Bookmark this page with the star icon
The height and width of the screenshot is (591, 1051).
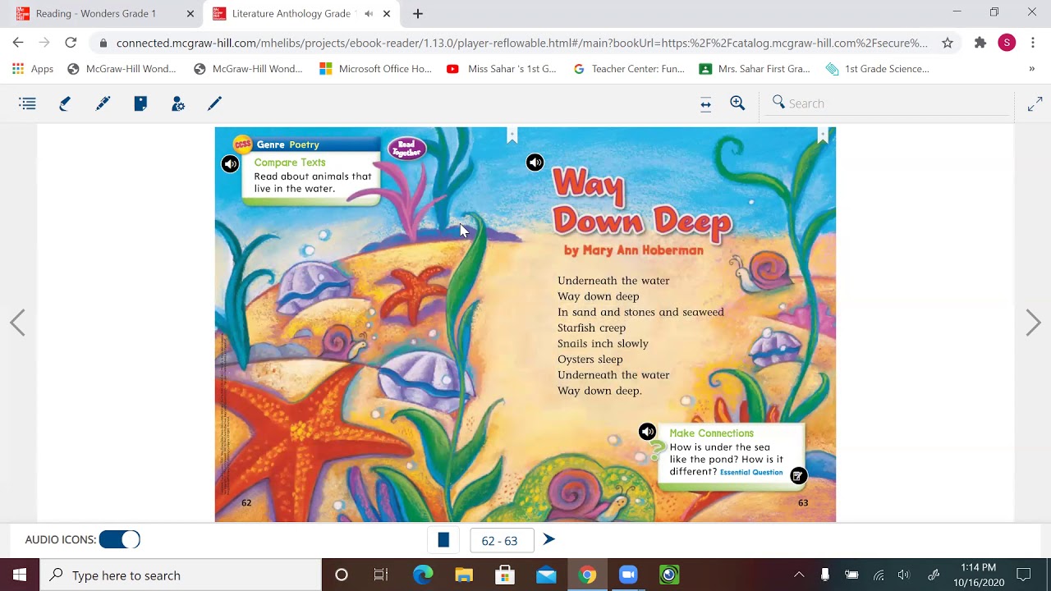coord(948,43)
